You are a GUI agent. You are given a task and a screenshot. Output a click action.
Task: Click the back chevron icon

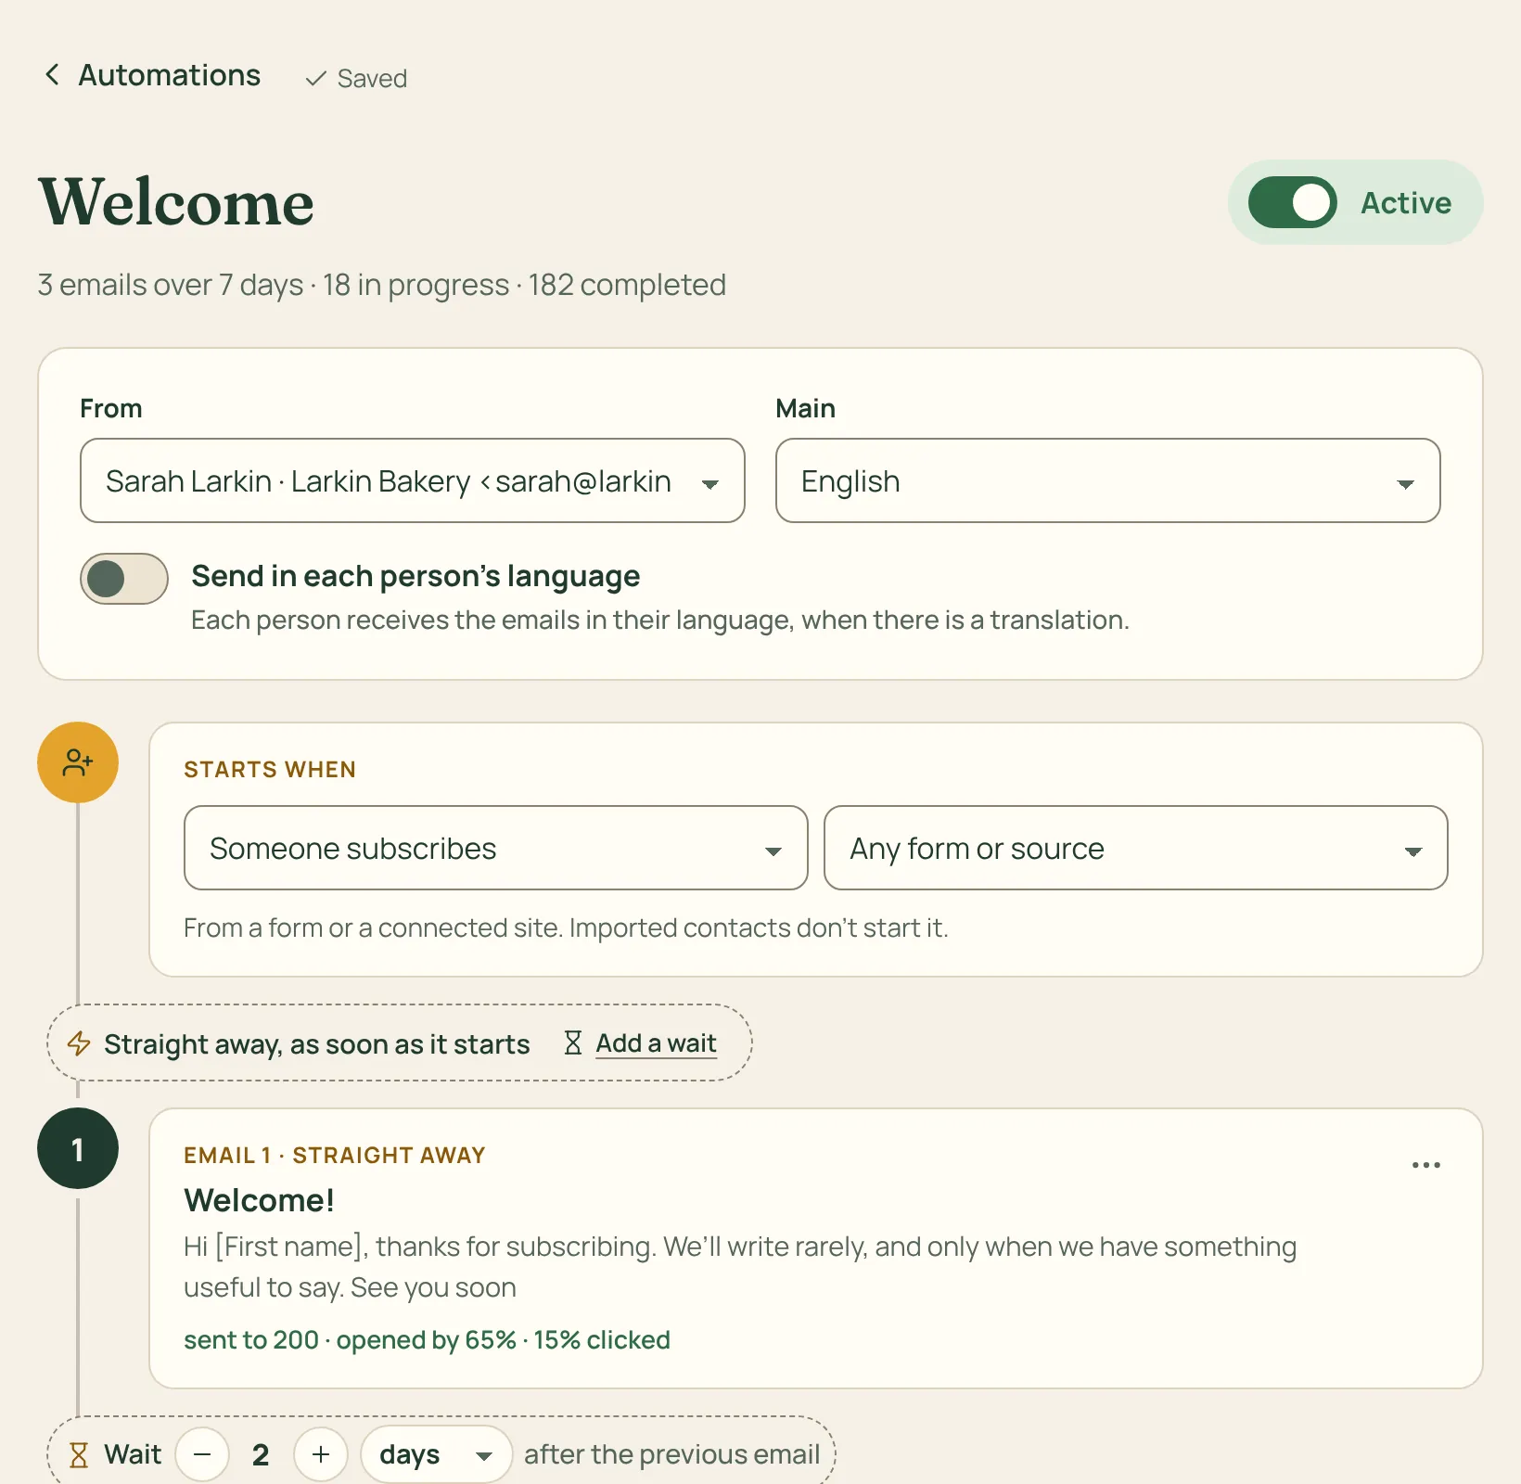tap(53, 74)
